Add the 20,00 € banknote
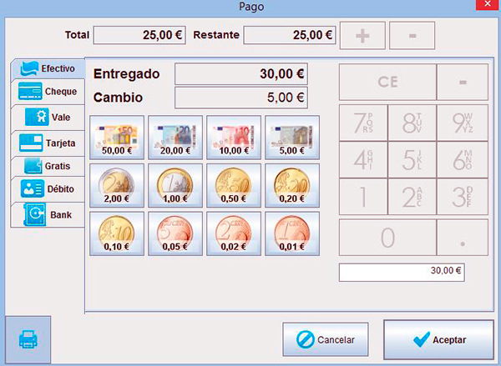The width and height of the screenshot is (501, 366). point(175,138)
